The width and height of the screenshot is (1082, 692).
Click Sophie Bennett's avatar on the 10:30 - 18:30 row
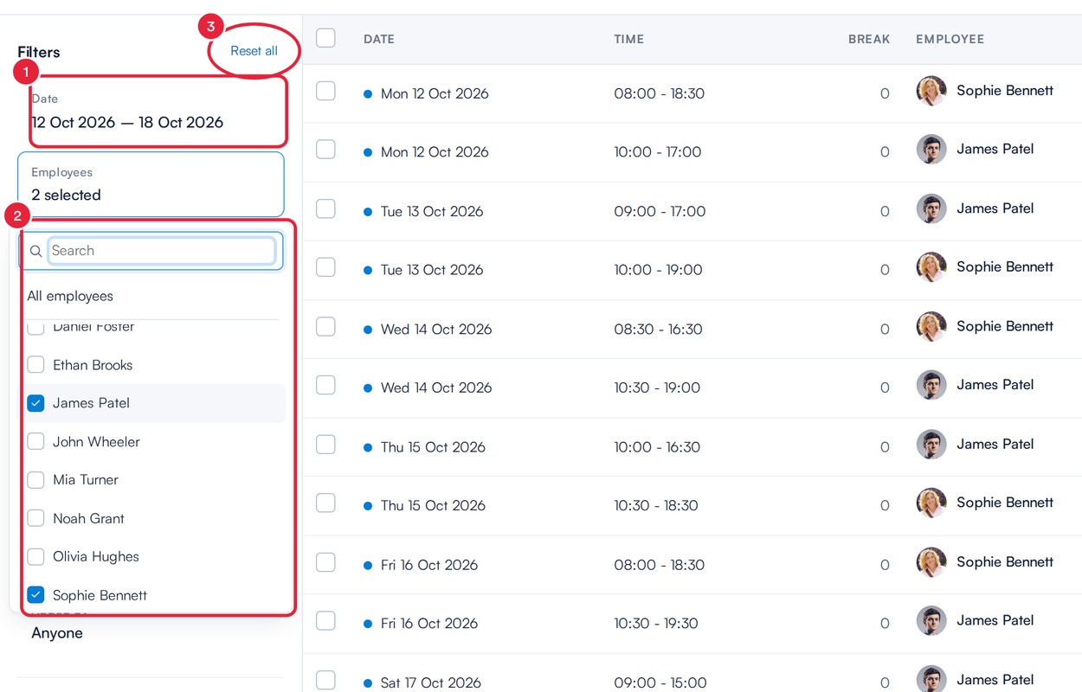click(x=931, y=503)
